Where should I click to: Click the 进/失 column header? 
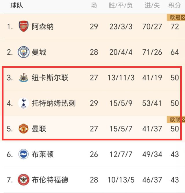pyautogui.click(x=152, y=5)
